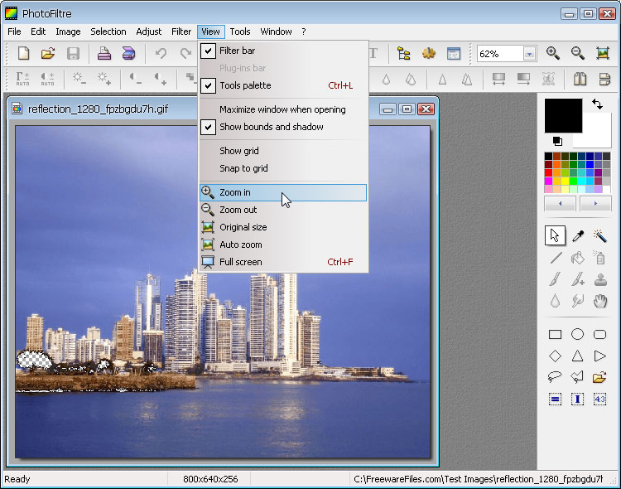Choose Full screen from View menu

284,262
